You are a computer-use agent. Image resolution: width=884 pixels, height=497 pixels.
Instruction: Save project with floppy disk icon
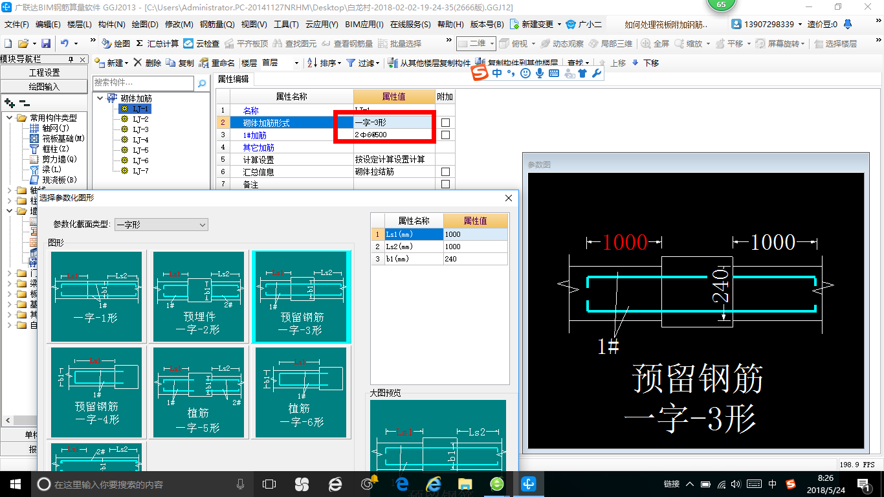point(46,43)
